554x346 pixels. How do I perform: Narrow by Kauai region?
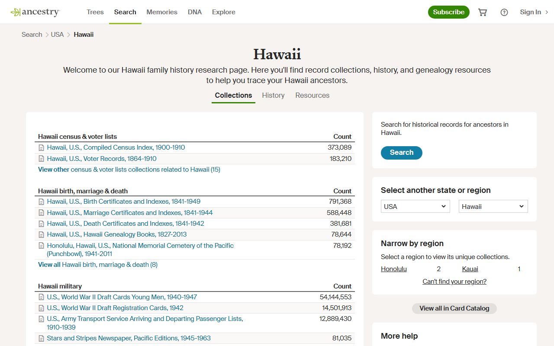pos(470,269)
